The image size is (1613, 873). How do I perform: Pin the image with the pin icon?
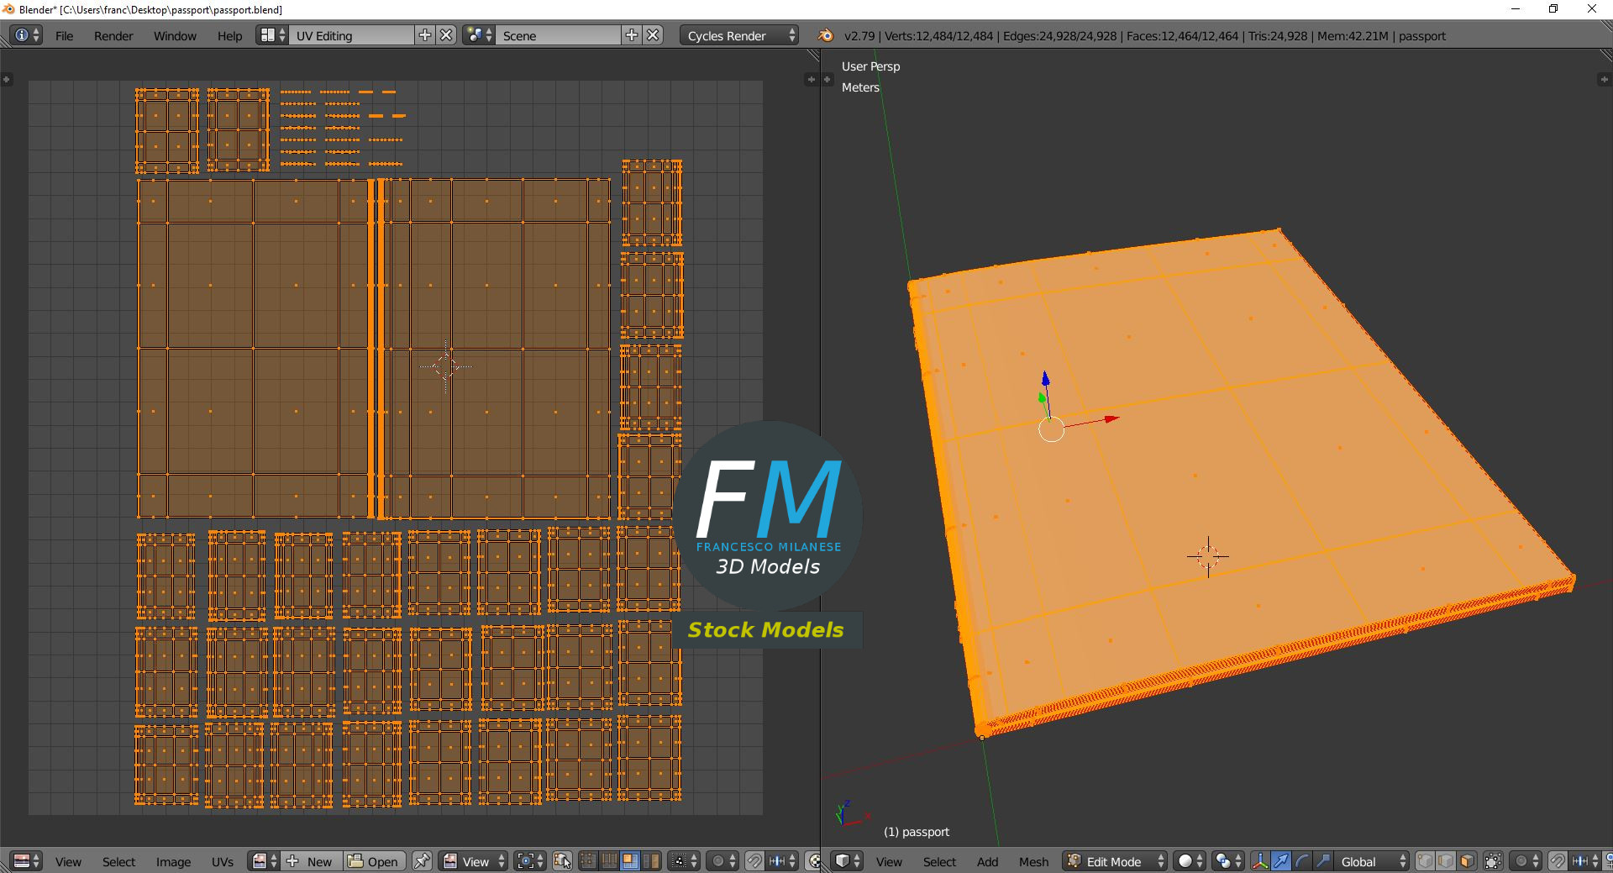pos(422,861)
